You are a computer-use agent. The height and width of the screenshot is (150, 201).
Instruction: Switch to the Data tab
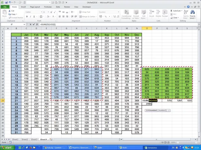pyautogui.click(x=58, y=7)
